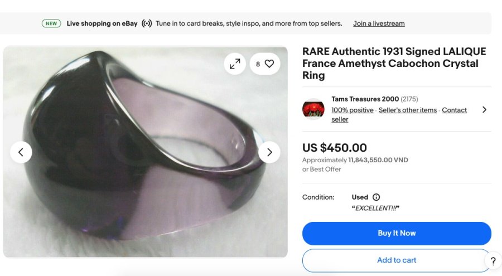Click the seller feedback count (2175)
The height and width of the screenshot is (276, 502).
tap(412, 99)
